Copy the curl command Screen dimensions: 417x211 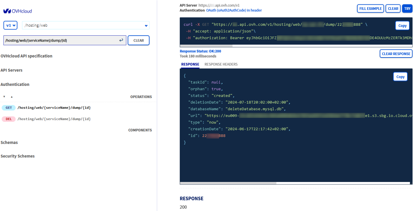(402, 26)
